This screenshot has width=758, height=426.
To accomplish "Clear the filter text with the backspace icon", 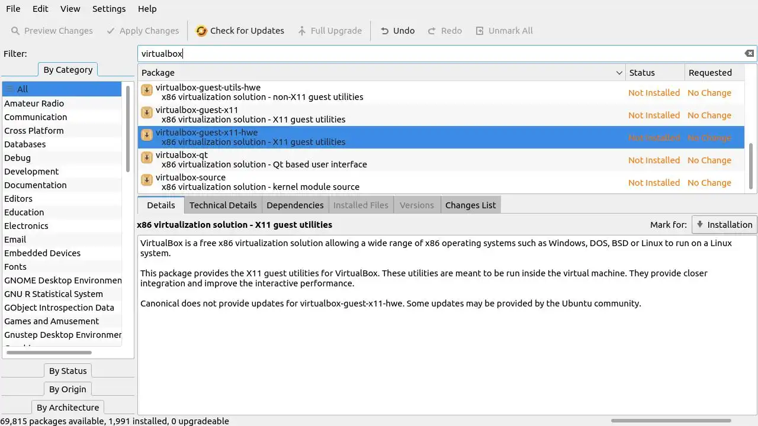I will [749, 53].
